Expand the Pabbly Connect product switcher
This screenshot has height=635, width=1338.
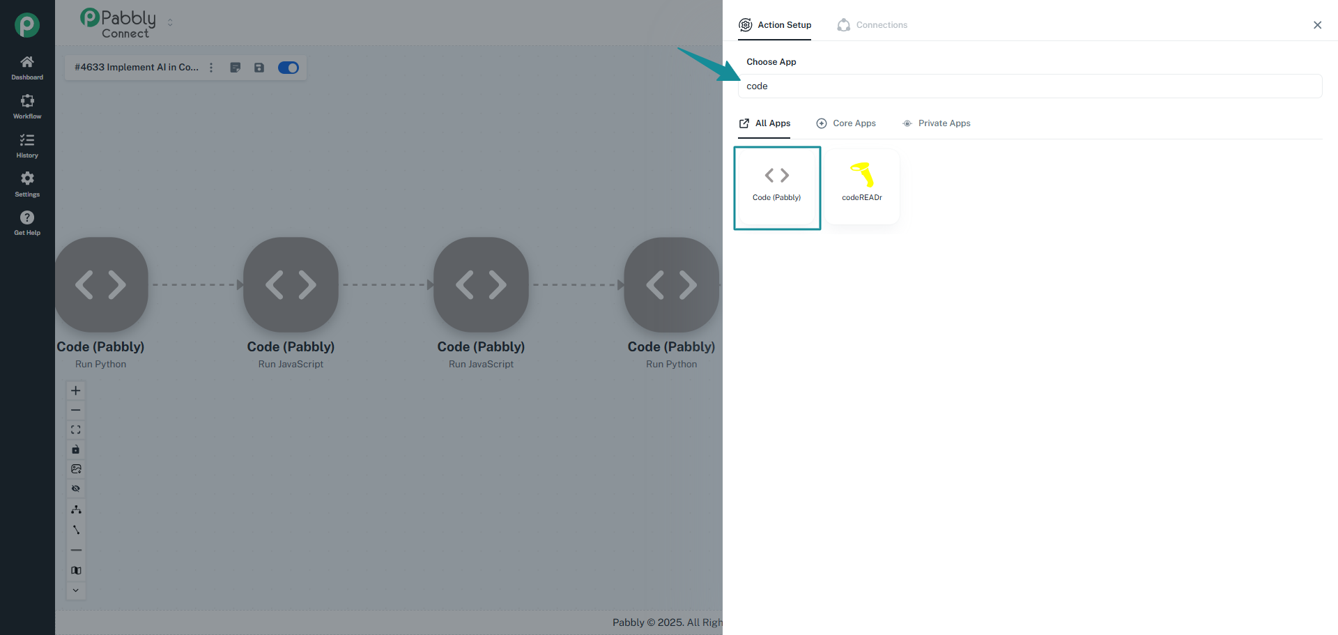[170, 23]
